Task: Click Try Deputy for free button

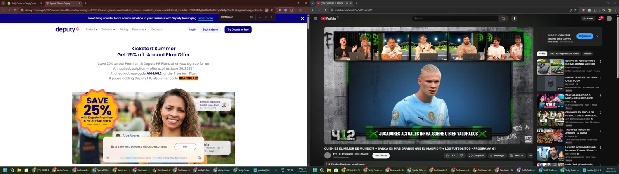Action: [238, 29]
